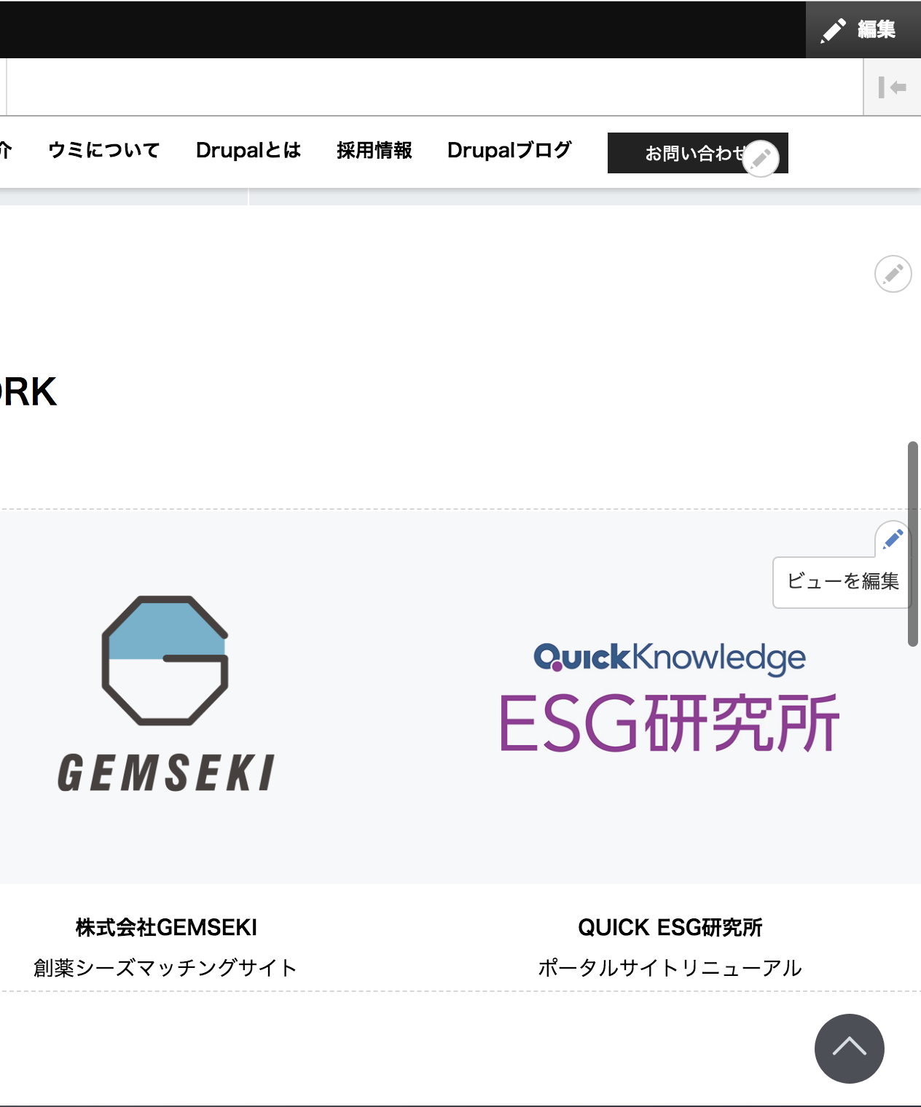Click the QUICK ESG研究所 title
Viewport: 921px width, 1107px height.
(670, 927)
